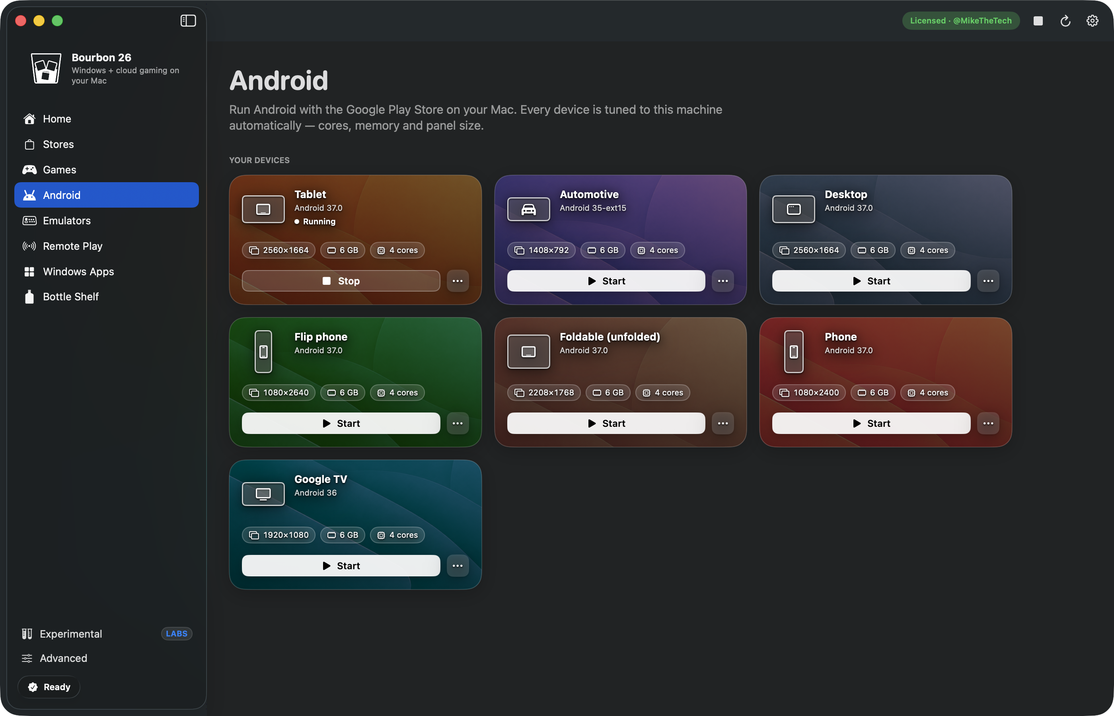
Task: Click the Foldable (unfolded) device icon
Action: pos(528,352)
